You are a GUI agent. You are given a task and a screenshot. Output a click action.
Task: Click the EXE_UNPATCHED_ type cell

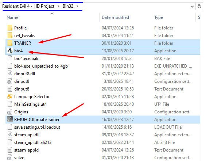(x=173, y=66)
